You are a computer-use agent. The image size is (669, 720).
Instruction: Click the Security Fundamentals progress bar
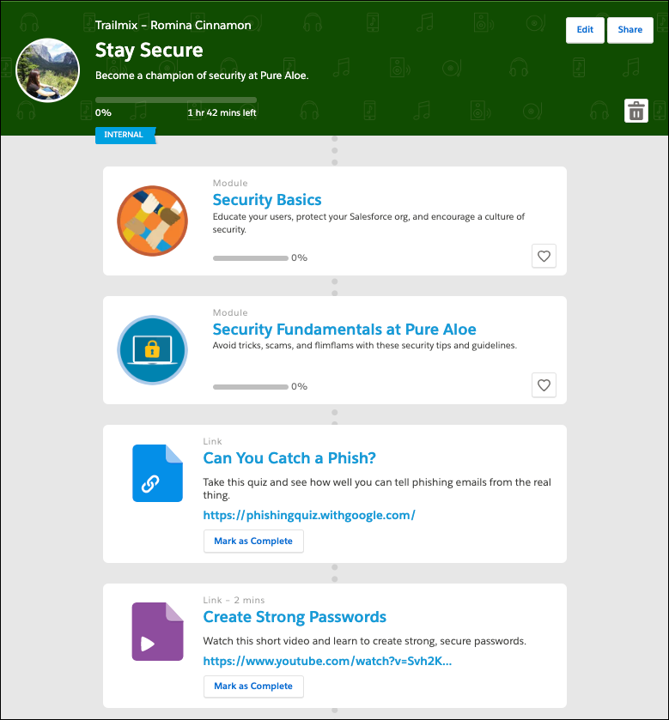coord(251,387)
